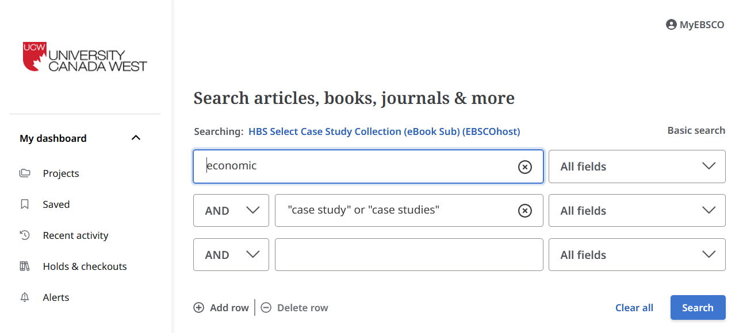View Recent activity in the sidebar
Image resolution: width=743 pixels, height=333 pixels.
(75, 235)
